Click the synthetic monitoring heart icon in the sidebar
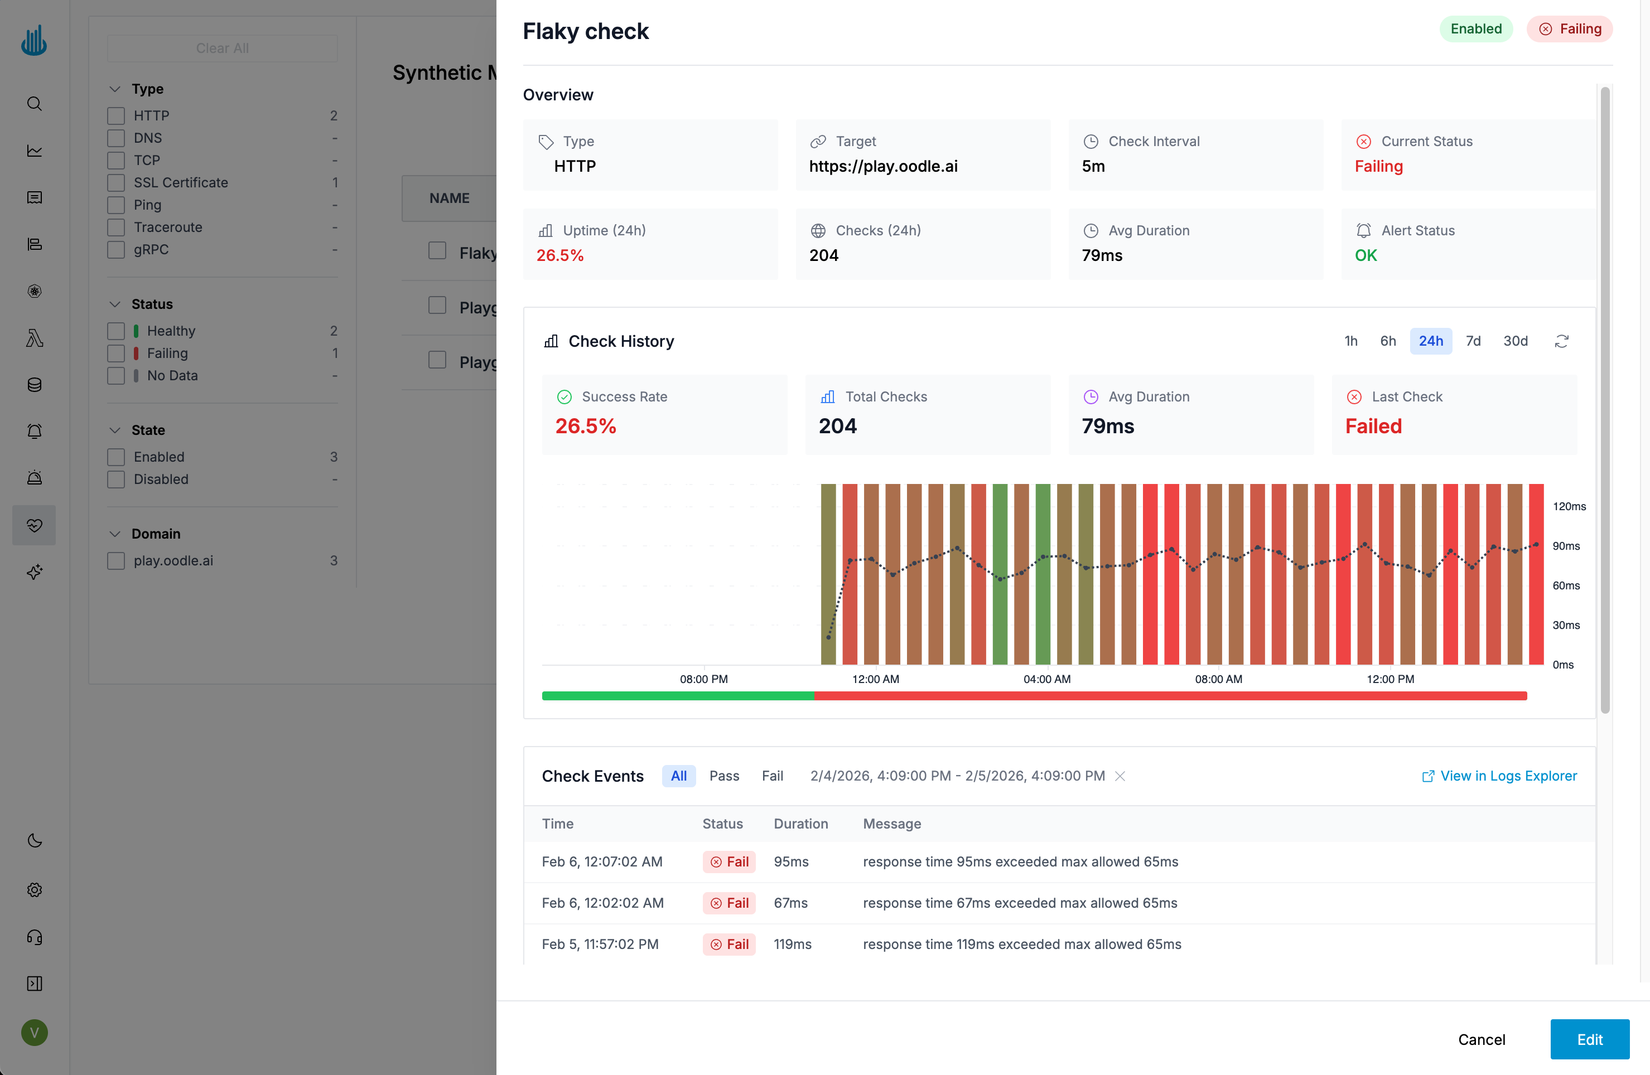Screen dimensions: 1650x1075 pyautogui.click(x=34, y=525)
